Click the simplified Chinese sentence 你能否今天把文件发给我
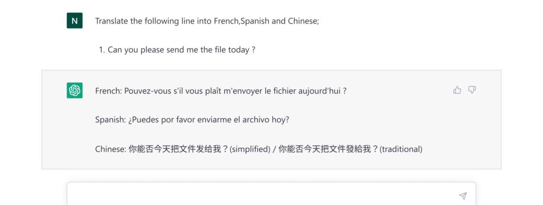Screen dimensions: 543x205 178,150
